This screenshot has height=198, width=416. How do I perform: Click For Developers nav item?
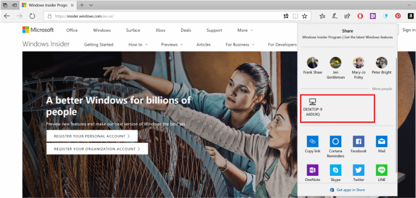[x=282, y=44]
